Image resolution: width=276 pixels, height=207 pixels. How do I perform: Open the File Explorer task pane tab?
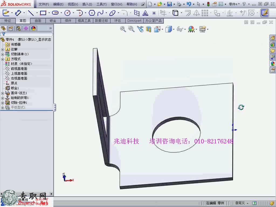tap(272, 51)
